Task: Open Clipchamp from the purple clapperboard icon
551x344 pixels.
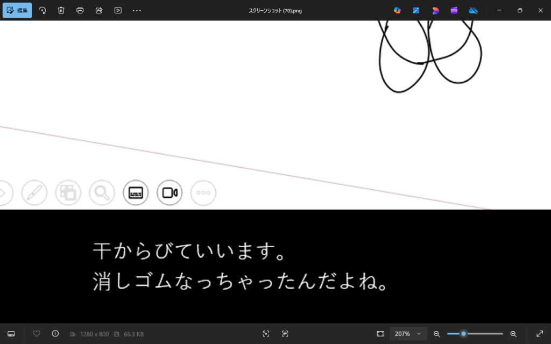Action: 454,10
